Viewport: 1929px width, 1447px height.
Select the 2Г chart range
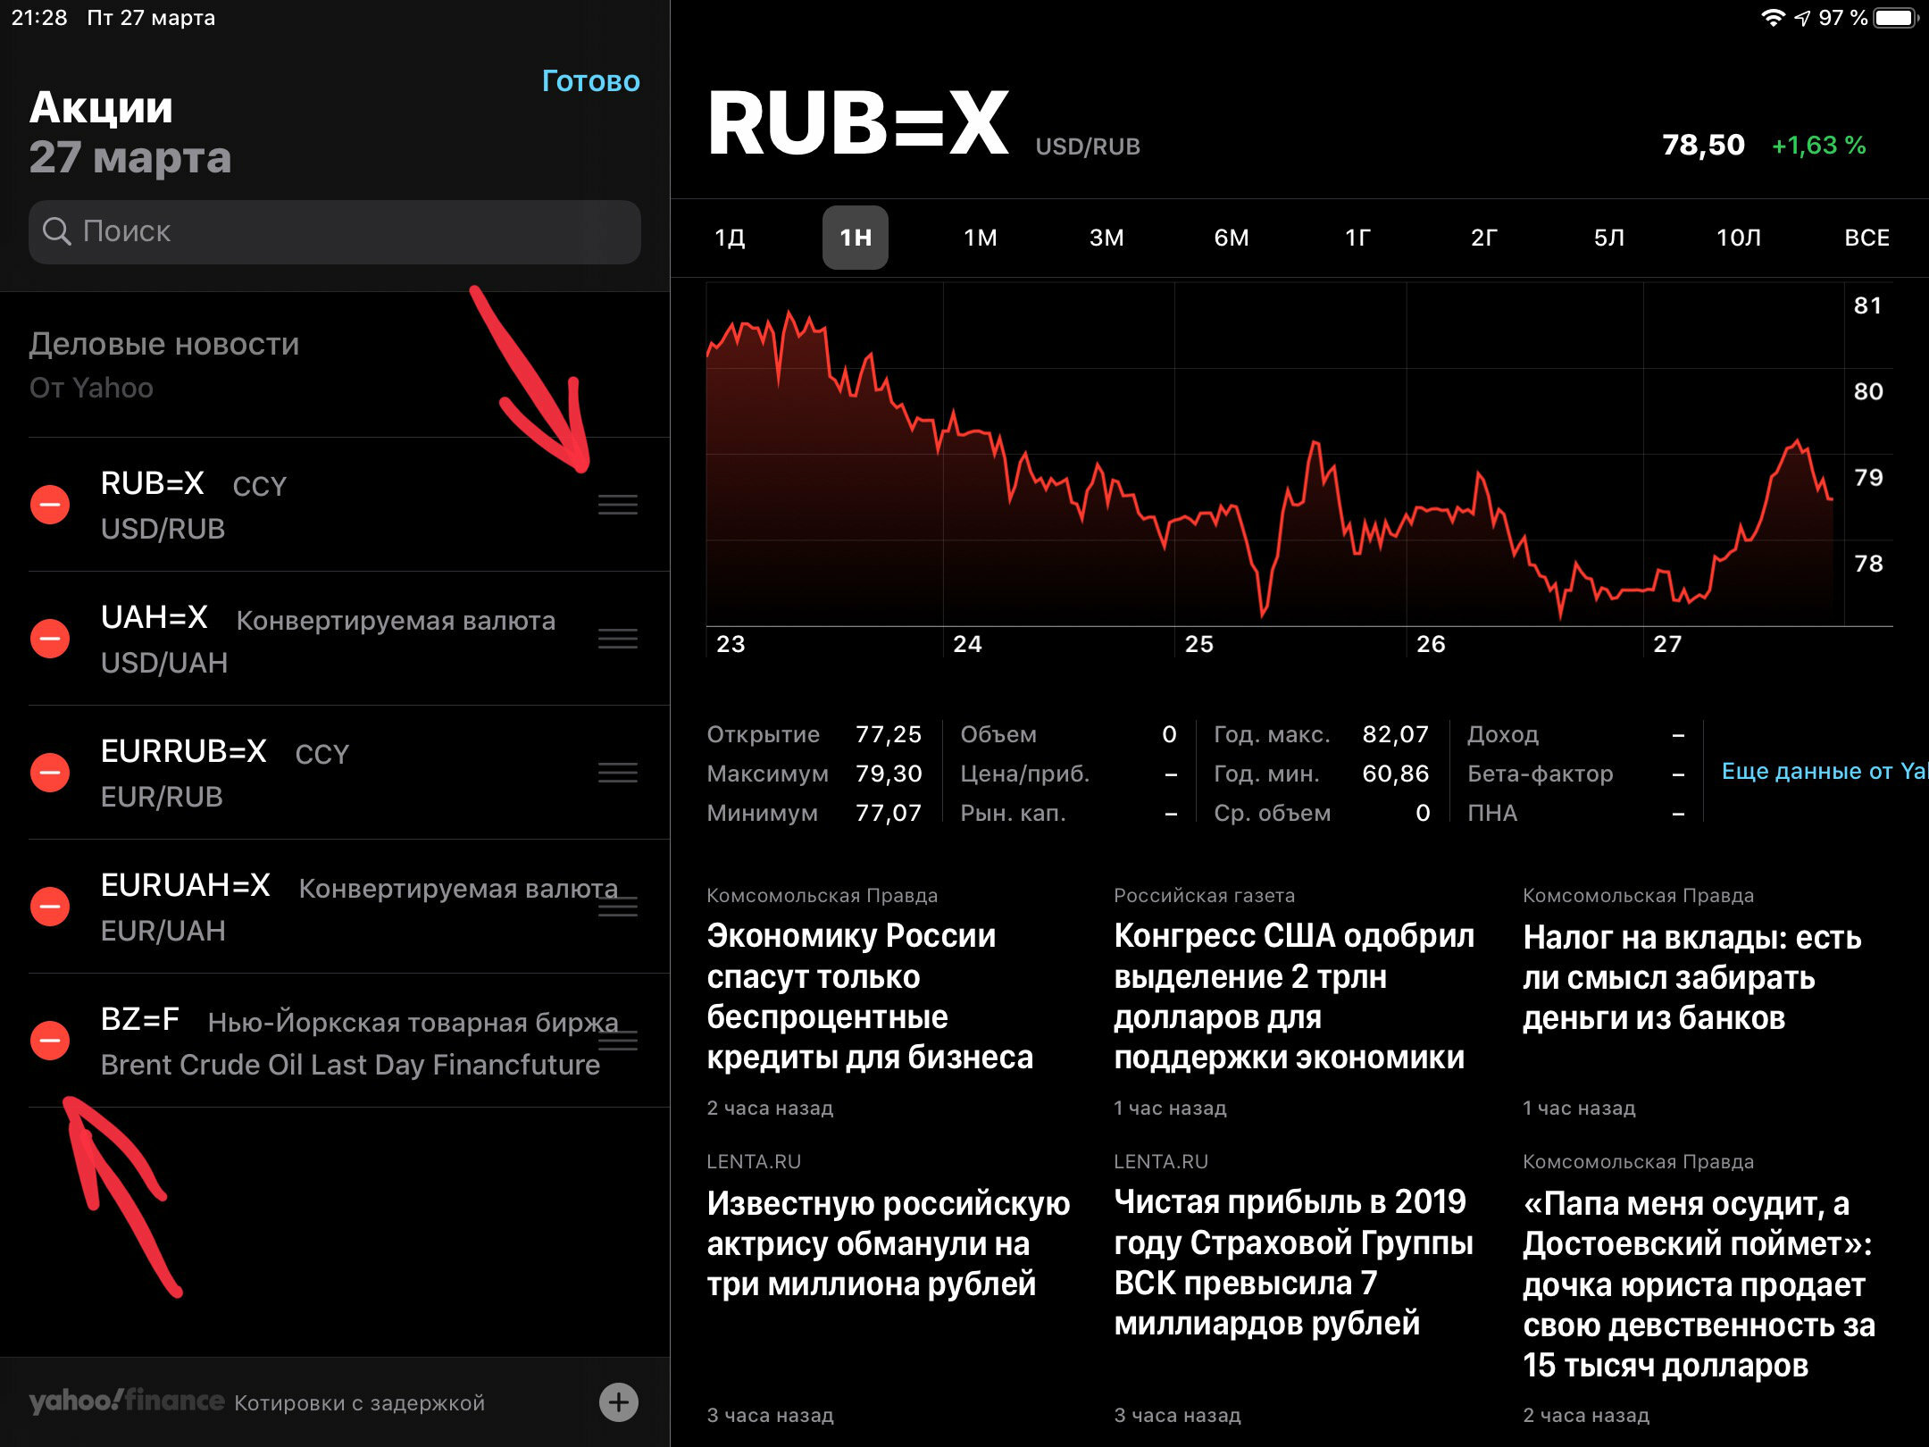coord(1483,238)
